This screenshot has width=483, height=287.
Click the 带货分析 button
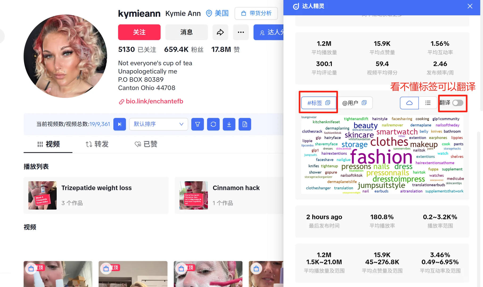point(256,13)
